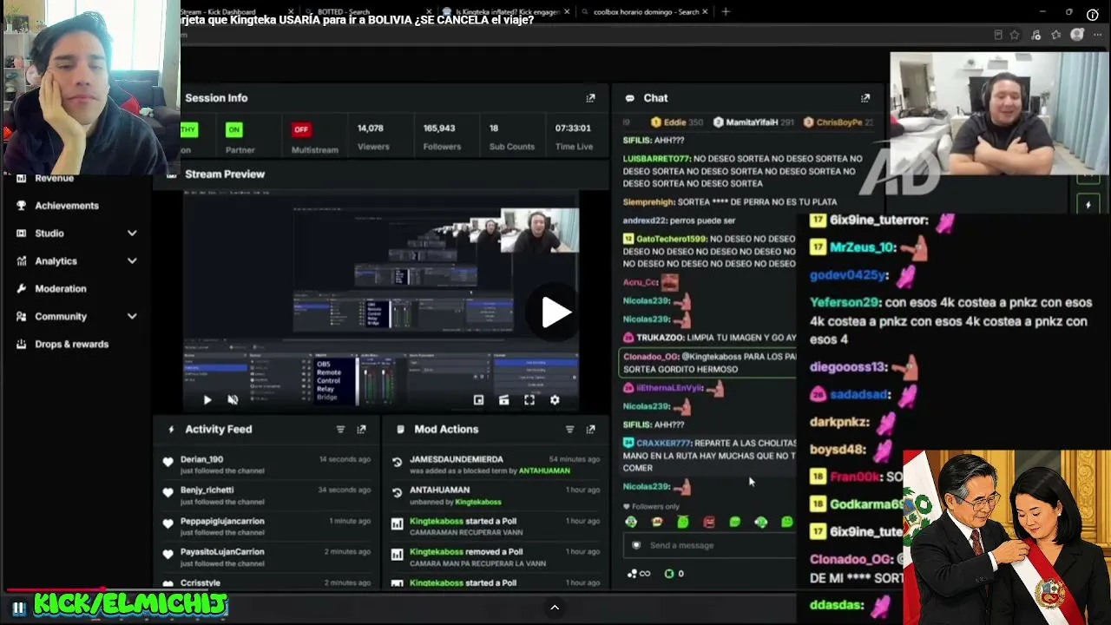
Task: Click the Community people icon
Action: [22, 317]
